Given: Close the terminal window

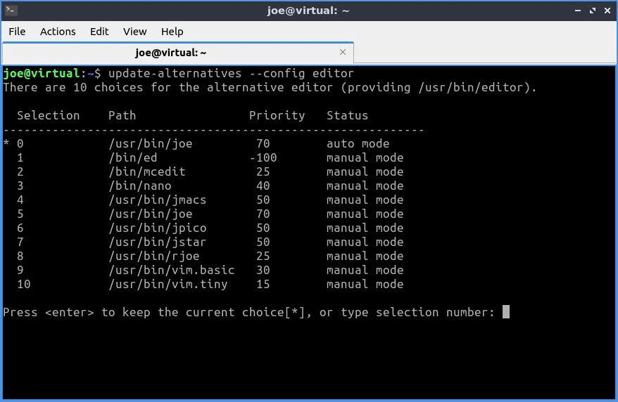Looking at the screenshot, I should point(607,11).
